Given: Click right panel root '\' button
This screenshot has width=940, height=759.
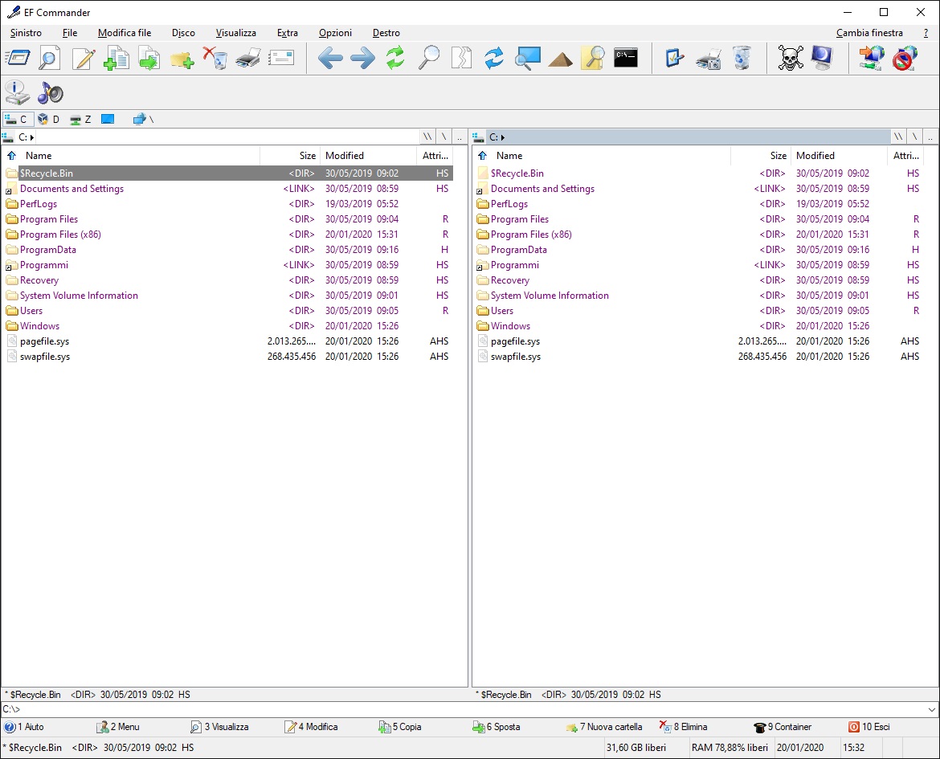Looking at the screenshot, I should (915, 137).
